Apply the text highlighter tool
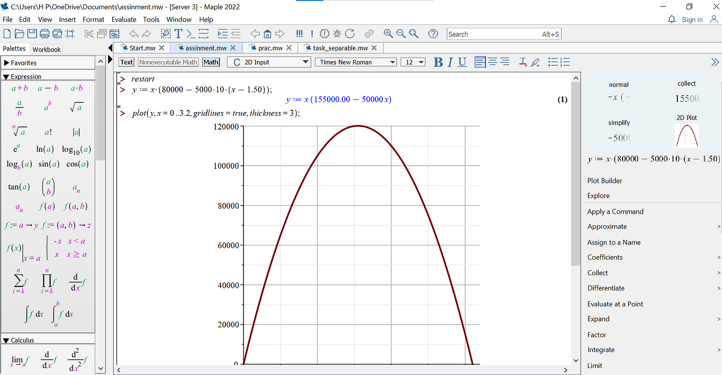The image size is (722, 375). (x=535, y=62)
